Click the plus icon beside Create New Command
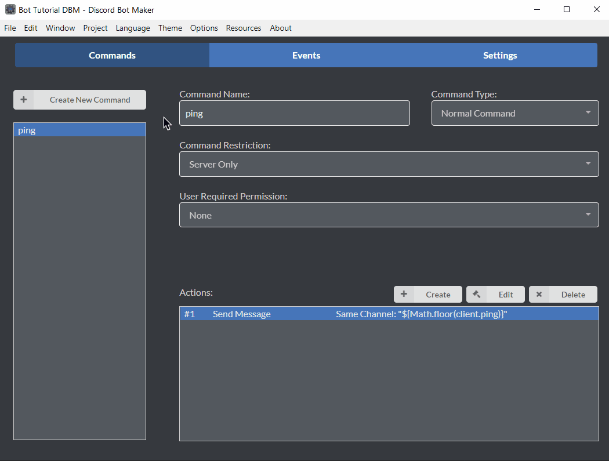 [24, 100]
